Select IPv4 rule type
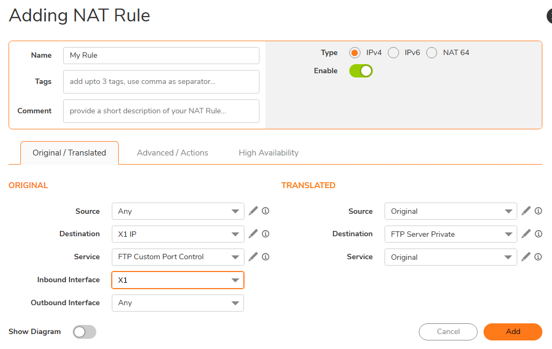 (355, 53)
